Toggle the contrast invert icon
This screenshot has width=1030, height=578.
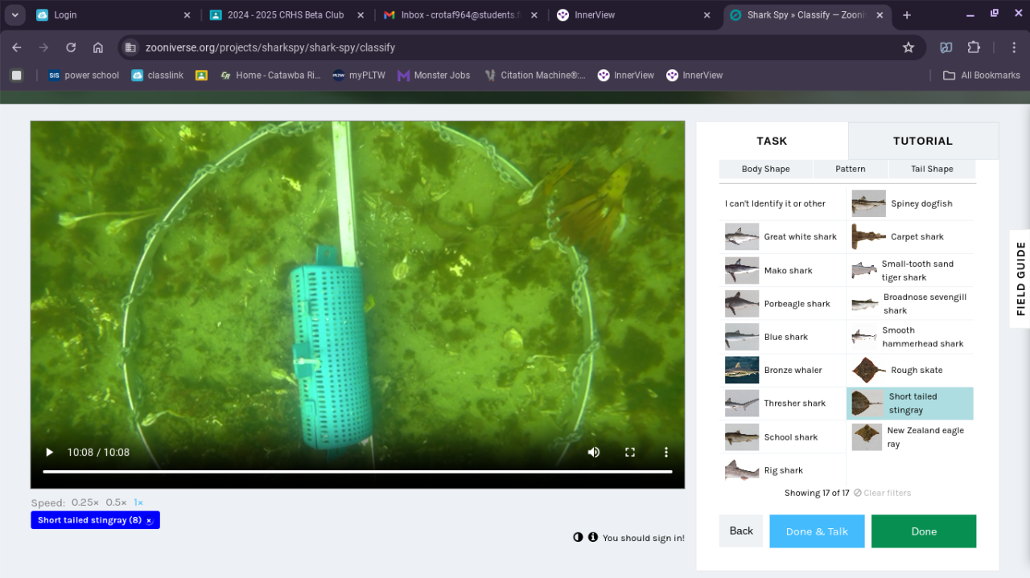click(x=578, y=537)
